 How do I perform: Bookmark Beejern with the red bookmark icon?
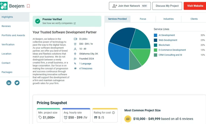[x=28, y=6]
